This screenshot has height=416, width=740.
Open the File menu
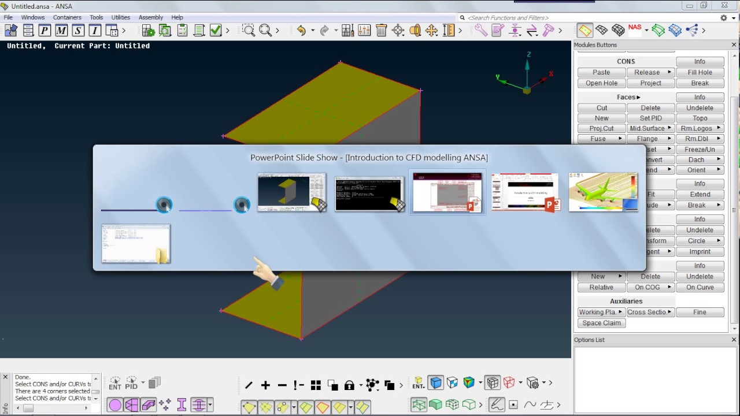click(9, 17)
